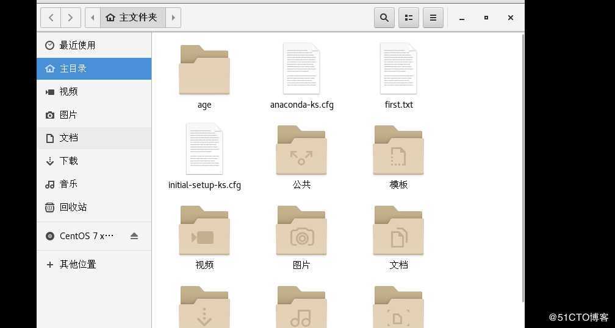Minimize the file manager window
This screenshot has height=328, width=615.
462,18
